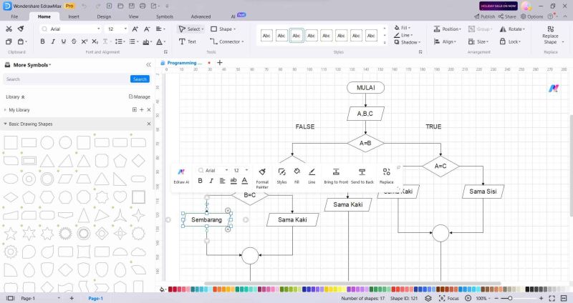
Task: Pick the first red color swatch in palette
Action: point(170,289)
